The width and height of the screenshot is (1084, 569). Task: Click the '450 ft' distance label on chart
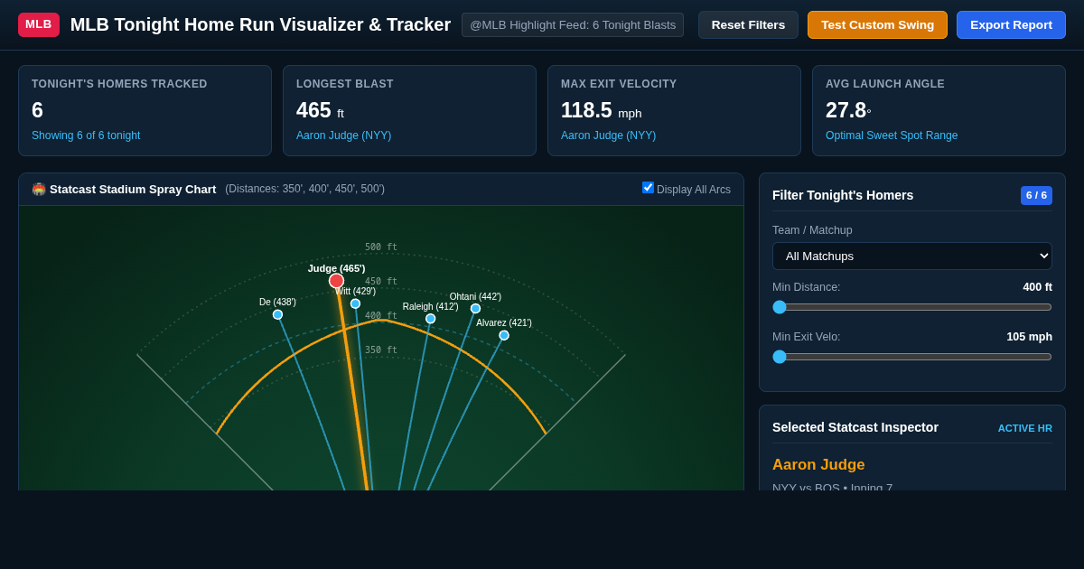point(381,282)
